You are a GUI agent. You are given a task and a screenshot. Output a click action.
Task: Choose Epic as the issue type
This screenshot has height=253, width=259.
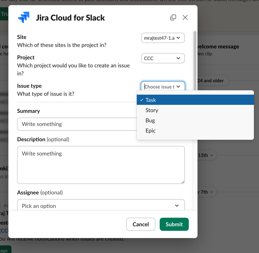click(x=195, y=131)
